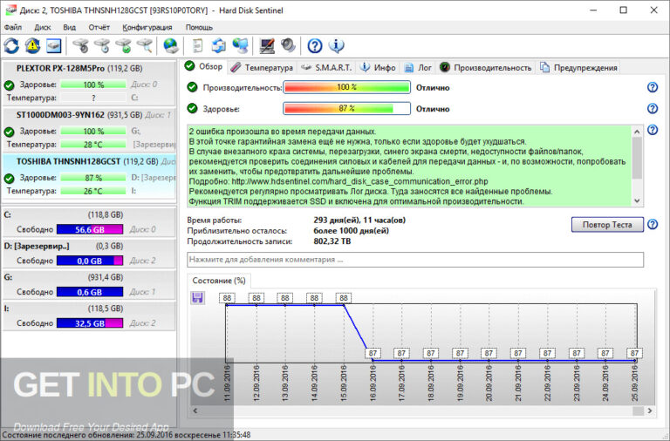Click the graph scroll left arrow
This screenshot has width=670, height=441.
click(x=195, y=410)
